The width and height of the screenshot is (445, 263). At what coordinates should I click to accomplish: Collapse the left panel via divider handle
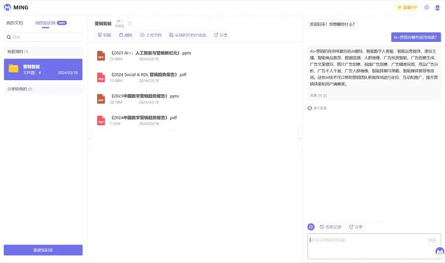click(x=89, y=138)
